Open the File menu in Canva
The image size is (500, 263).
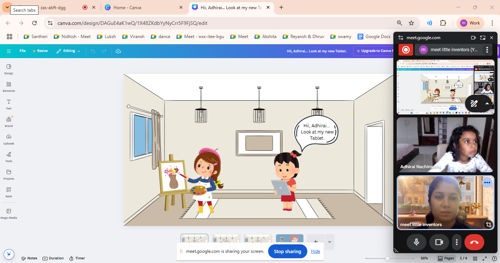(x=23, y=51)
